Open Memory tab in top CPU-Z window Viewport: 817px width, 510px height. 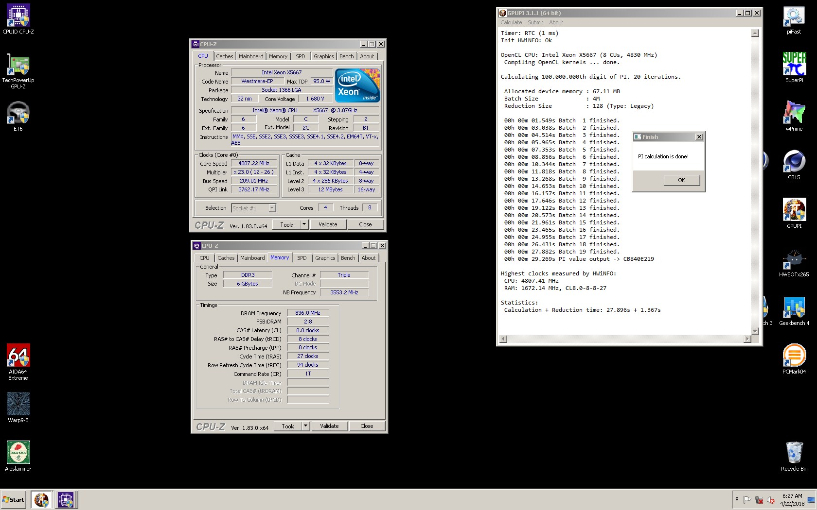pyautogui.click(x=278, y=56)
